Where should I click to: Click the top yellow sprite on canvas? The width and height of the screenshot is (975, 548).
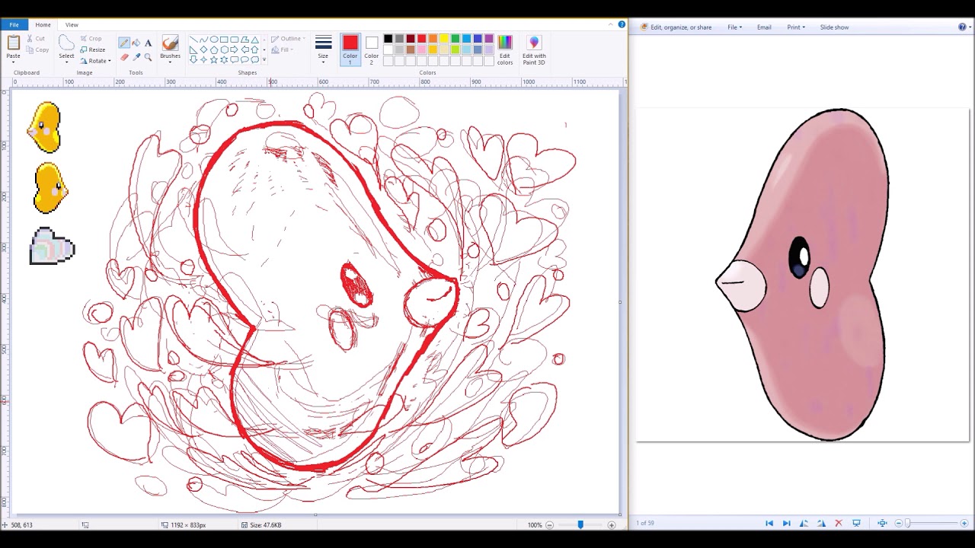click(x=46, y=127)
